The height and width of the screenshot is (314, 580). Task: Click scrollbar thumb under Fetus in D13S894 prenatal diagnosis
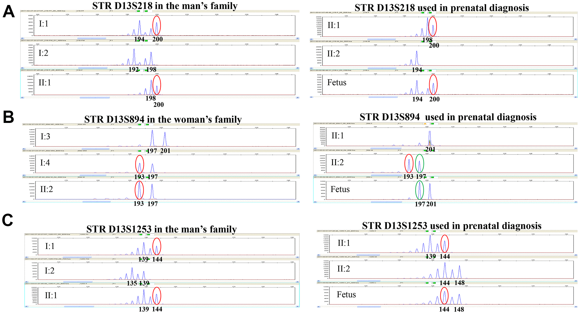(x=386, y=202)
